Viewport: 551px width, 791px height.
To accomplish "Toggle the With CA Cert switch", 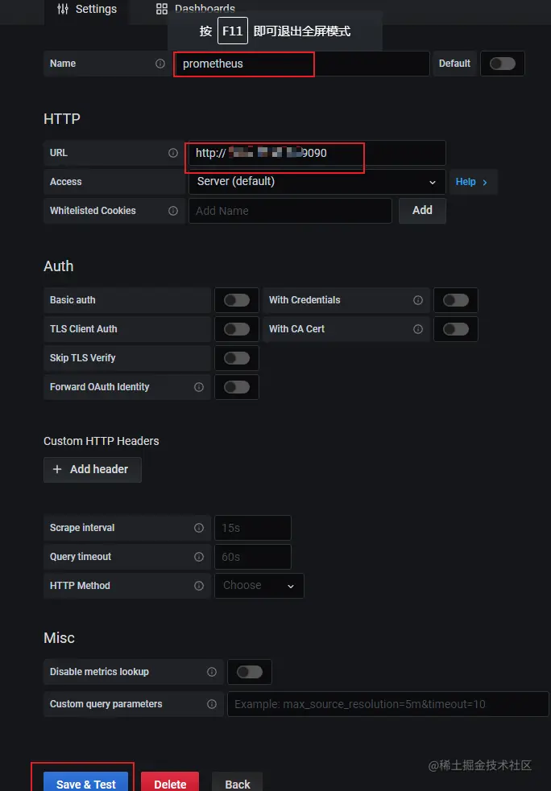I will click(456, 329).
